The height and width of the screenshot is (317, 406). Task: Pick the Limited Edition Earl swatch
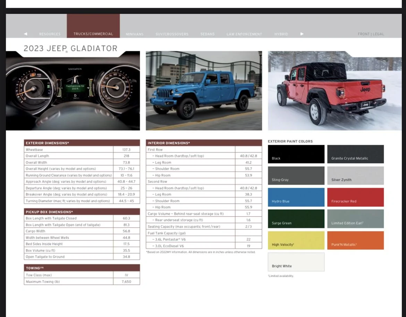[355, 219]
